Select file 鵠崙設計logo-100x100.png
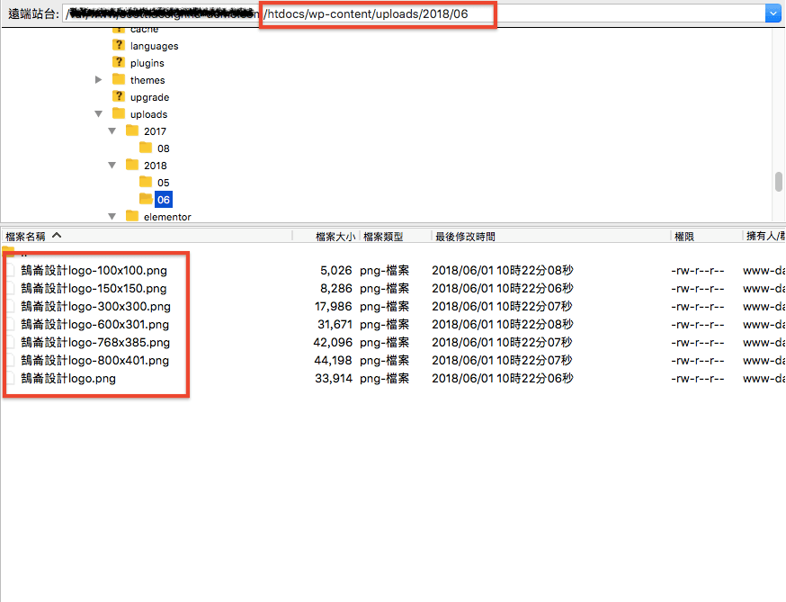 point(94,270)
